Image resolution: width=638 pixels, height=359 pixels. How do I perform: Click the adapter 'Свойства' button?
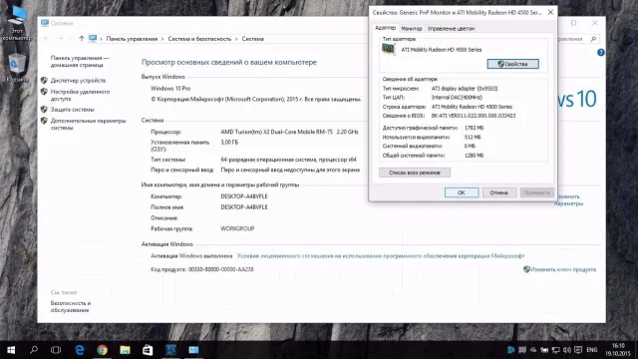(513, 64)
